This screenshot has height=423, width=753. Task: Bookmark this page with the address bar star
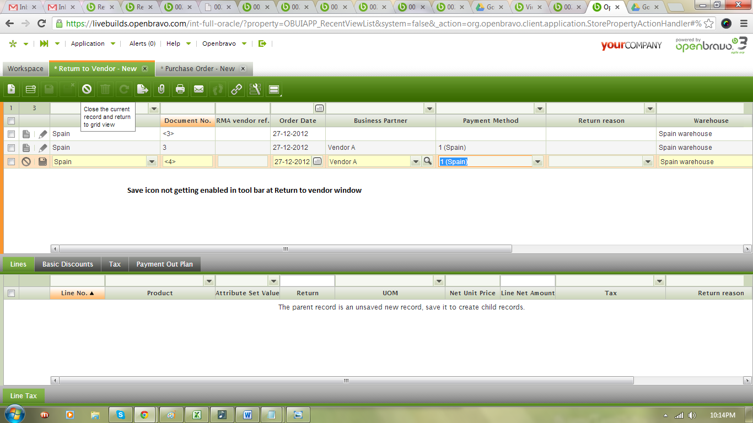pos(709,24)
